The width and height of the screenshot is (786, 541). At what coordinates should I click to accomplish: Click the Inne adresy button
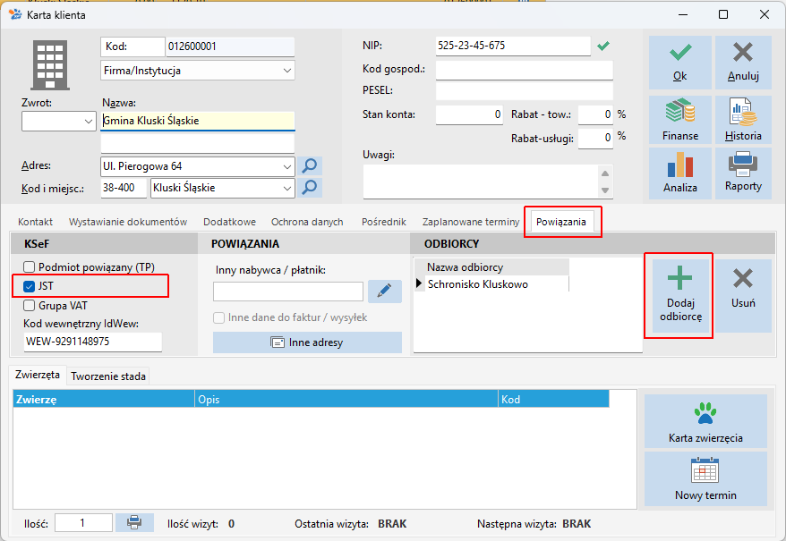point(307,342)
